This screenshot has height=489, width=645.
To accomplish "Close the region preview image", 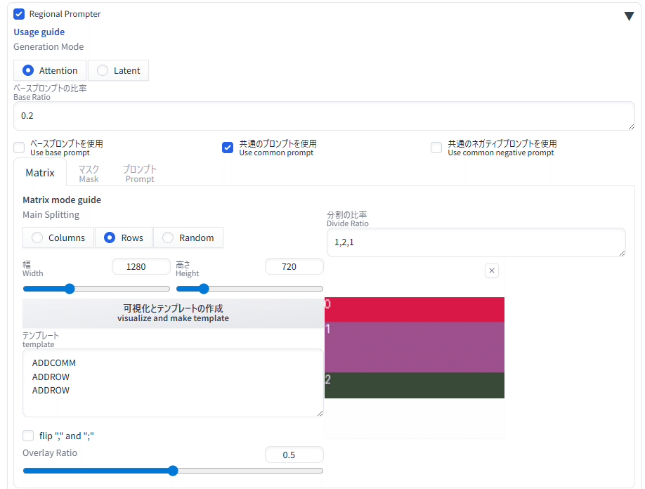I will pyautogui.click(x=491, y=270).
